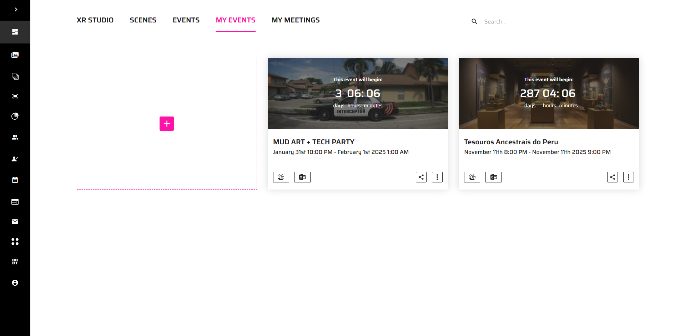Open the users group sidebar icon
685x336 pixels.
(x=15, y=137)
